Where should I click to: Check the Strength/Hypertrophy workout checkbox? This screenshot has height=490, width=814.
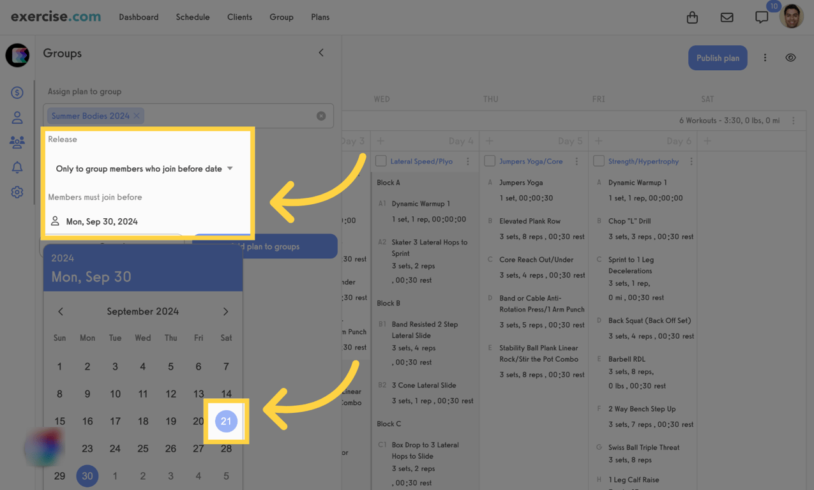click(x=599, y=161)
